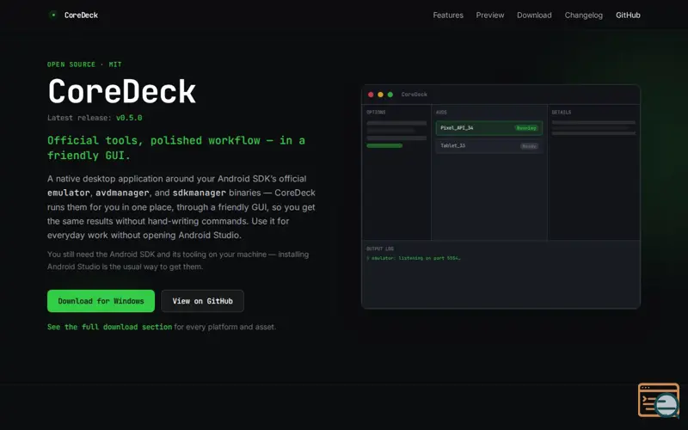Click the OPTIONS heading in preview
This screenshot has width=688, height=430.
(376, 113)
